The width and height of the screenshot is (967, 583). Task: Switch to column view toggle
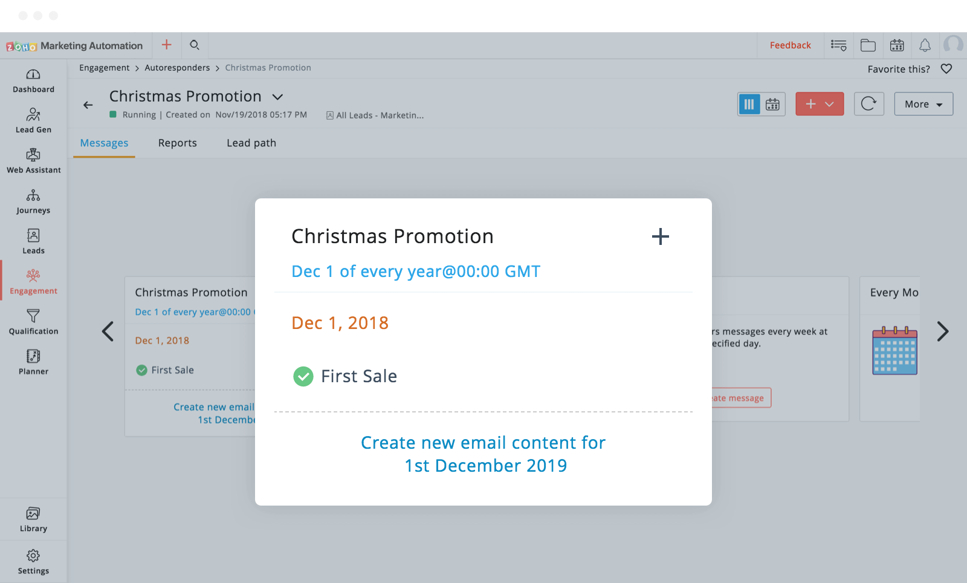pos(749,104)
